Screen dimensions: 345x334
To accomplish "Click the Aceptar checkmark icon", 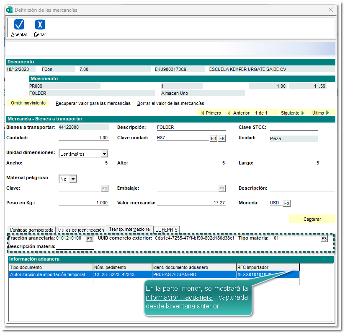I will coord(19,25).
